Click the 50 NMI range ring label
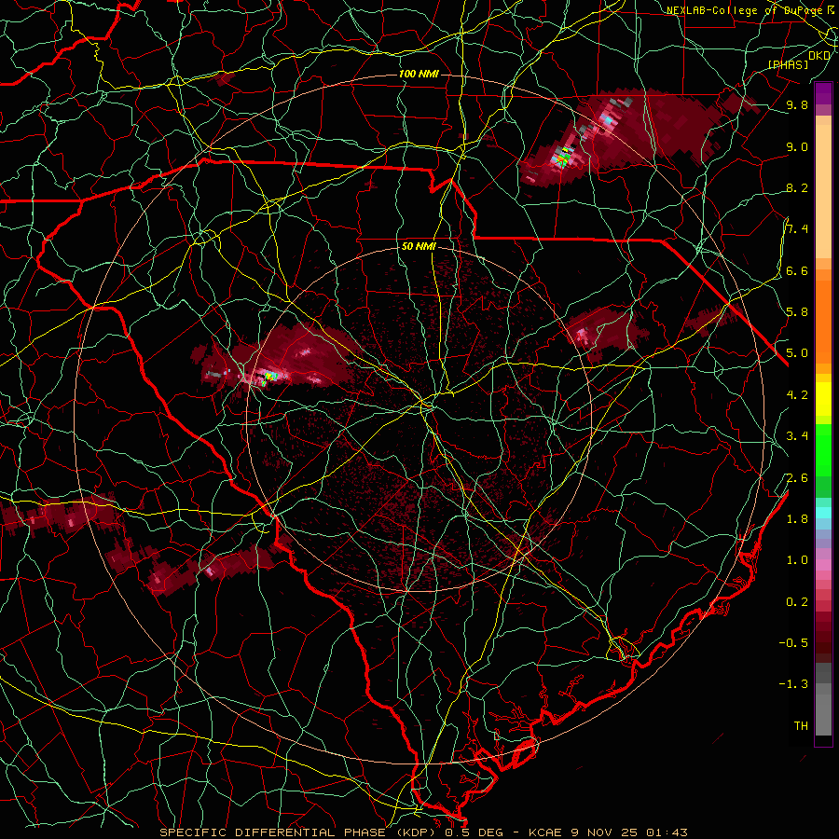This screenshot has height=839, width=839. pyautogui.click(x=419, y=247)
